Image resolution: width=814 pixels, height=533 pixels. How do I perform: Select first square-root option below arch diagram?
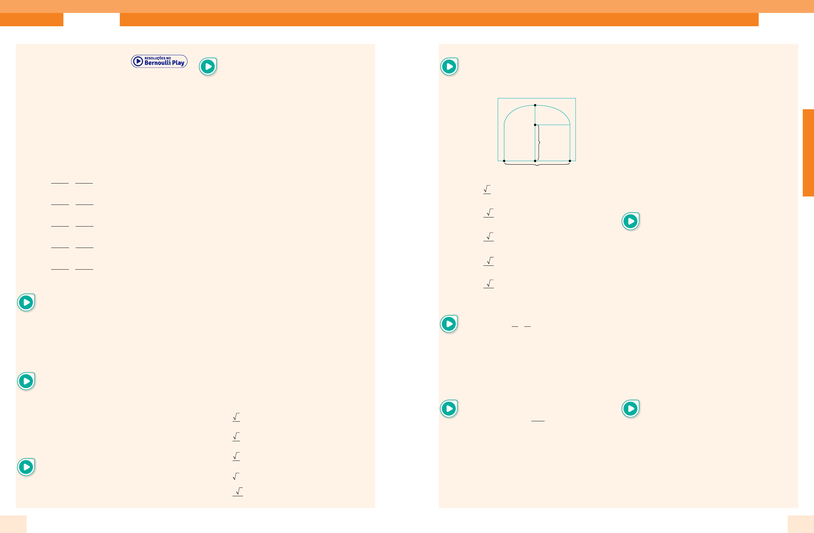[487, 189]
